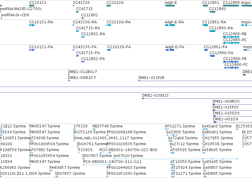Click the RM06547.5prime EST label
The width and height of the screenshot is (252, 178).
click(x=45, y=132)
